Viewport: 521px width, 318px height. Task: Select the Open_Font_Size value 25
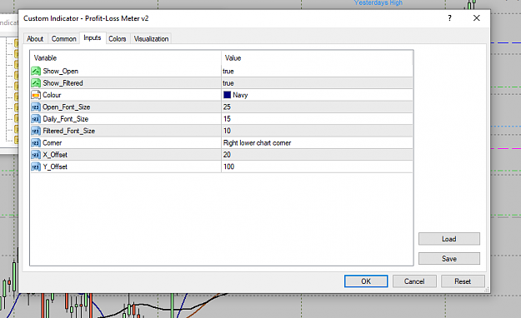[x=227, y=107]
